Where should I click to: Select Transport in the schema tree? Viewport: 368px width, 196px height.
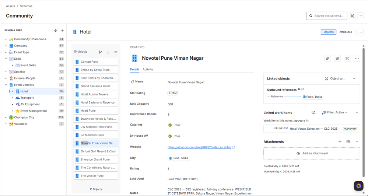coord(27,98)
